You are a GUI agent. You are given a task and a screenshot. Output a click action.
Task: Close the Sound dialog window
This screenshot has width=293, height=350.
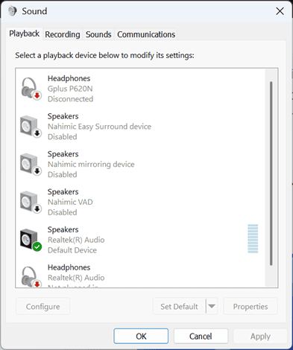(x=280, y=11)
